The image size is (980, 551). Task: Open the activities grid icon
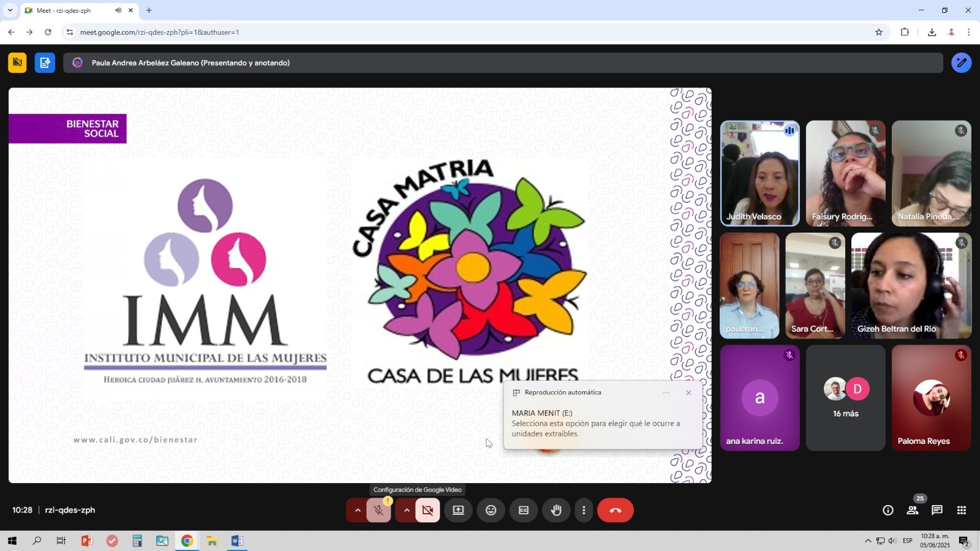pyautogui.click(x=962, y=510)
